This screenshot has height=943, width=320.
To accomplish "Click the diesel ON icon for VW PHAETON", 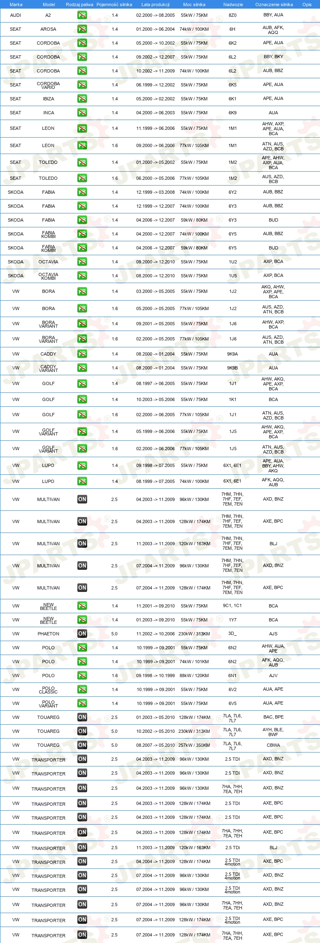I will click(x=82, y=634).
